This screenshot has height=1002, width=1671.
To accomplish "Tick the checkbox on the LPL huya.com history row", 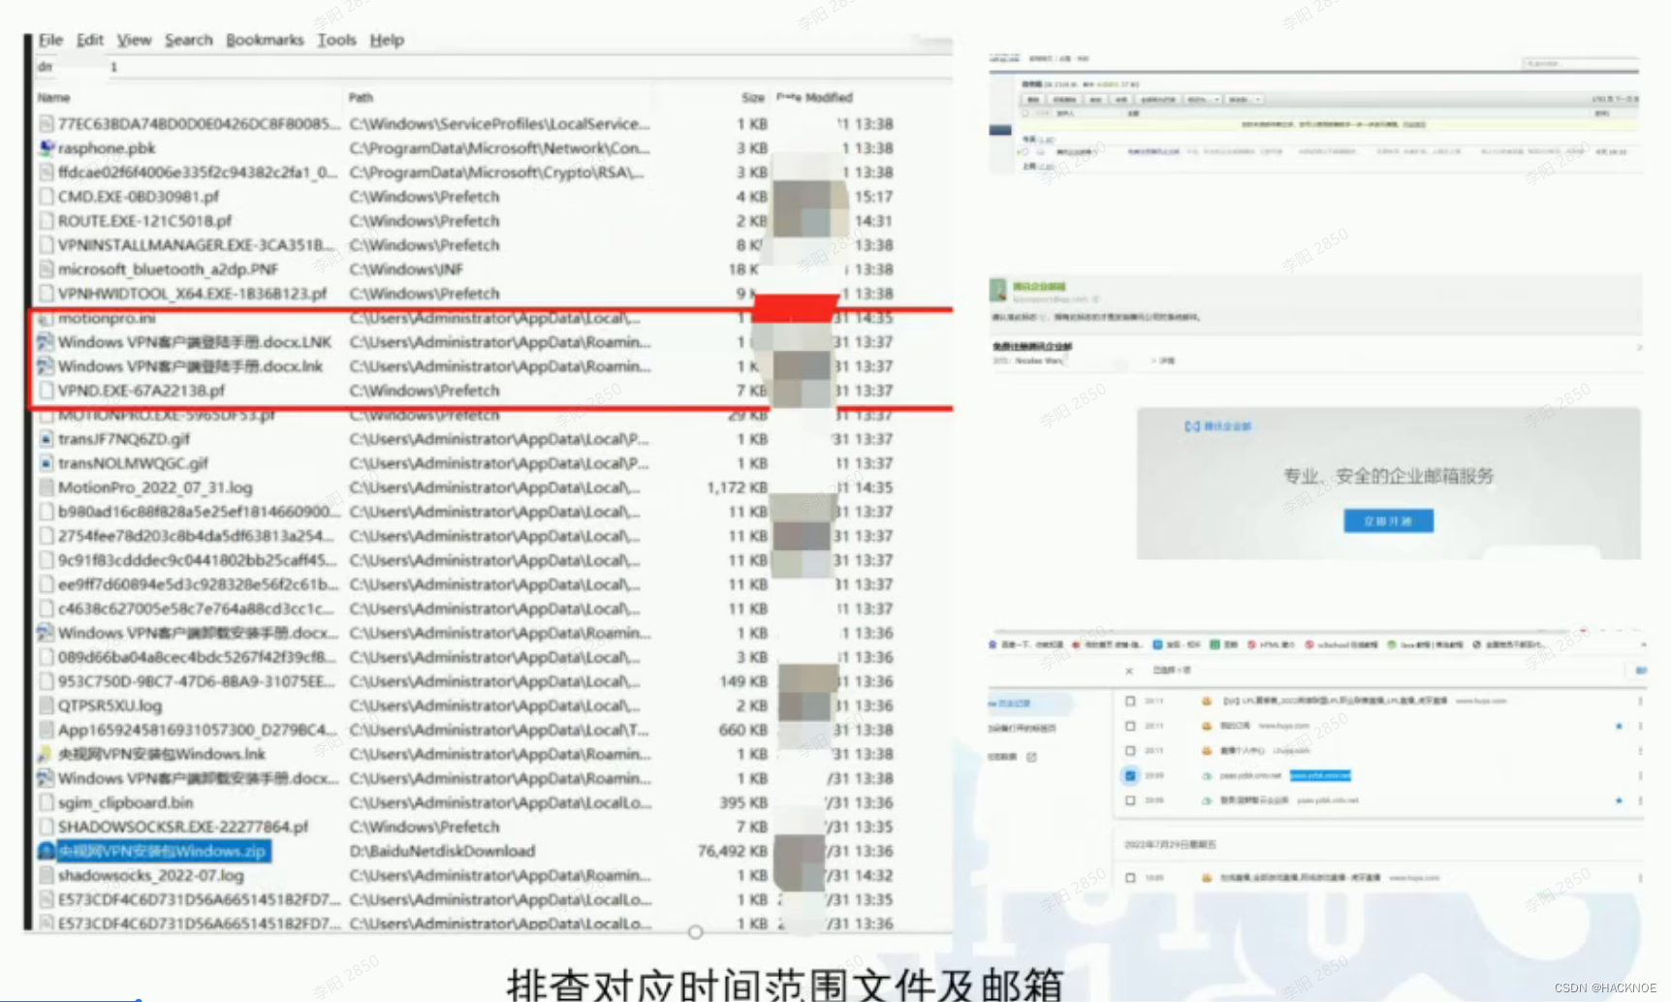I will (1130, 701).
